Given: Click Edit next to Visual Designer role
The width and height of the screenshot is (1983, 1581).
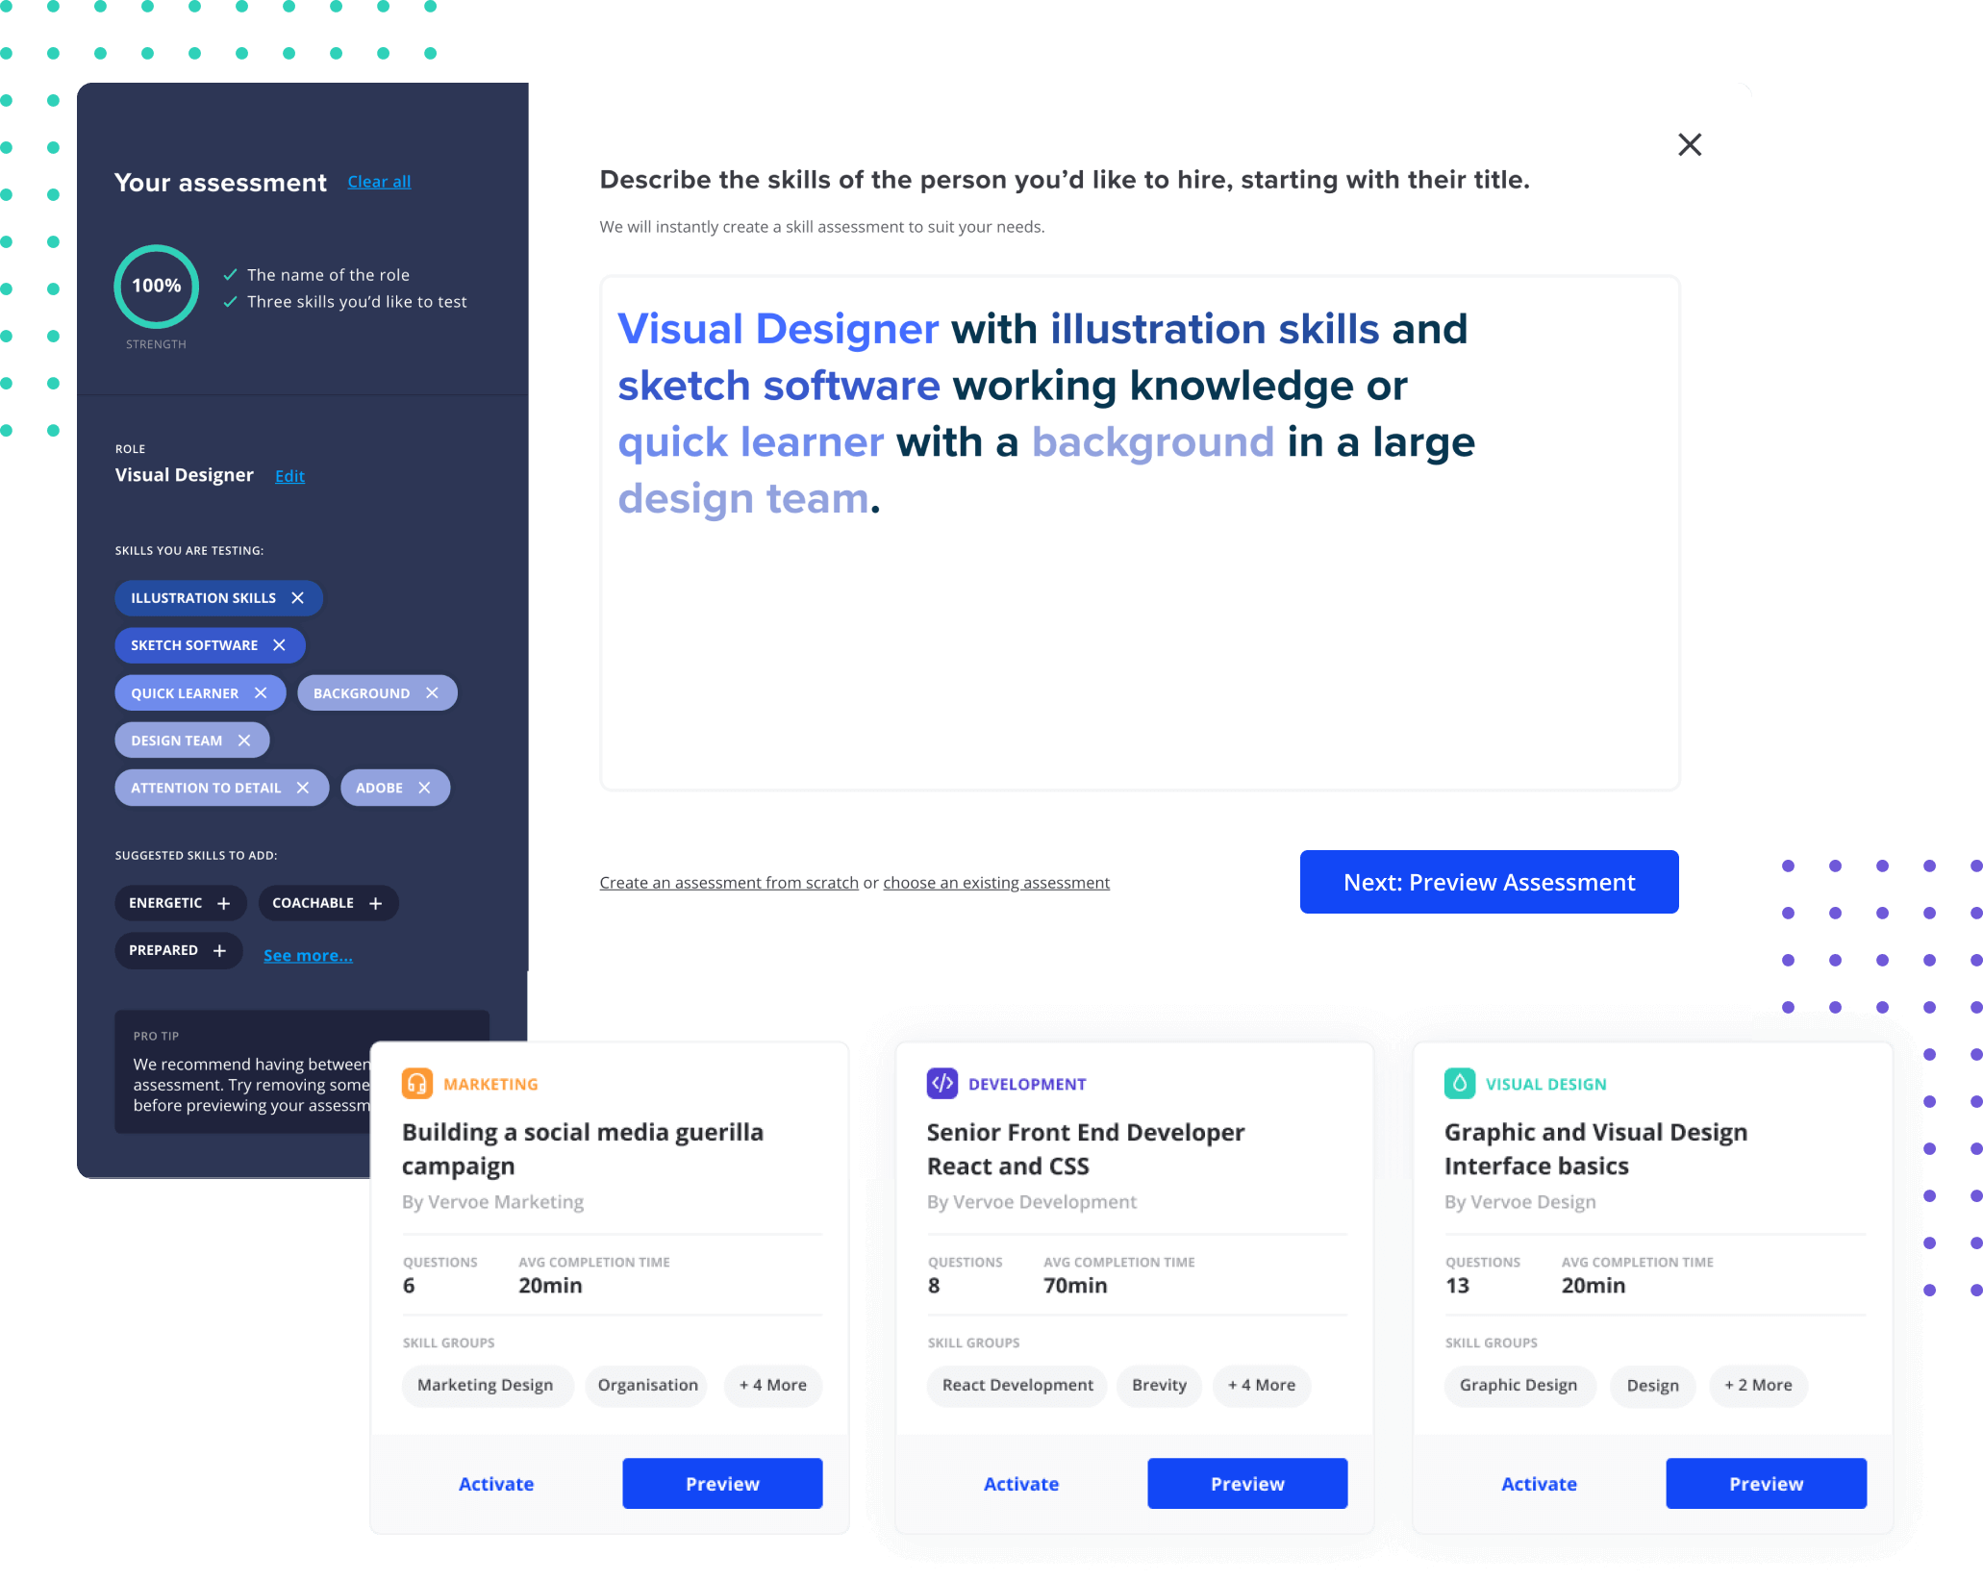Looking at the screenshot, I should coord(289,473).
